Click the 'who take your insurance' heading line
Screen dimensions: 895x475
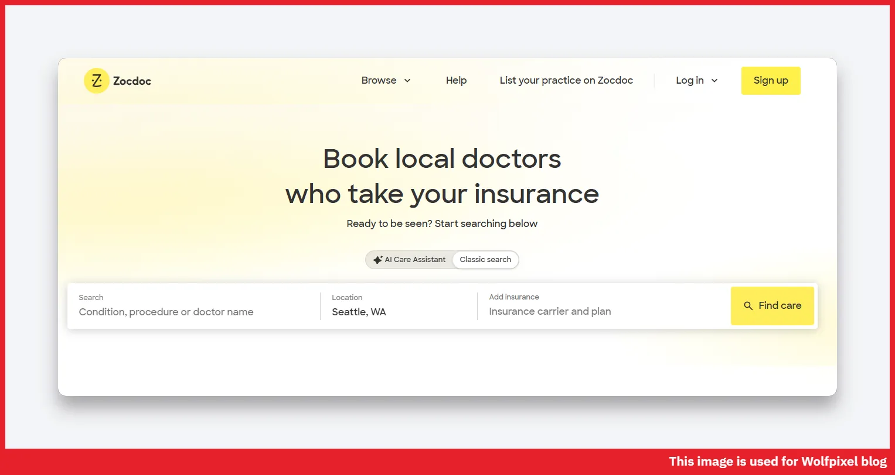[x=442, y=194]
